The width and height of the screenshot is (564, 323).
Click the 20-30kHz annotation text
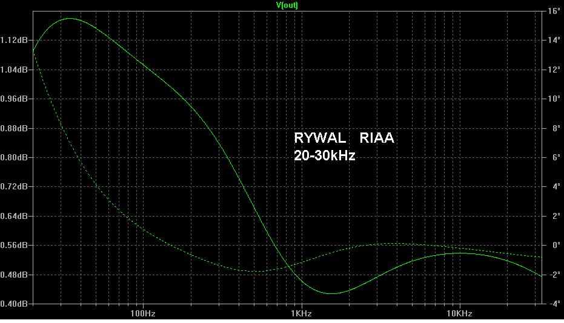coord(324,155)
